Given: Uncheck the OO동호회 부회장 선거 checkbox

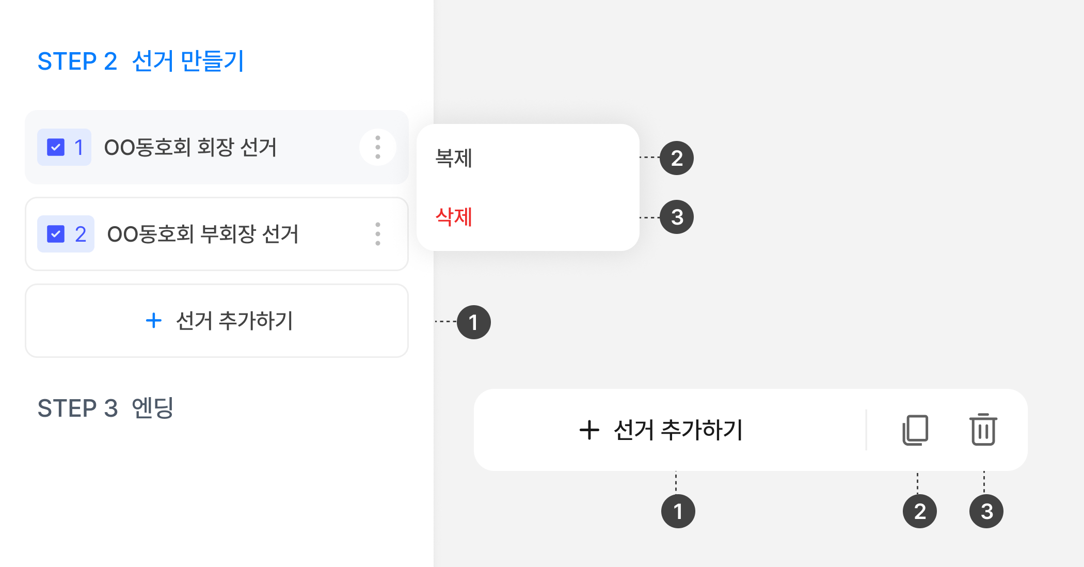Looking at the screenshot, I should 56,234.
